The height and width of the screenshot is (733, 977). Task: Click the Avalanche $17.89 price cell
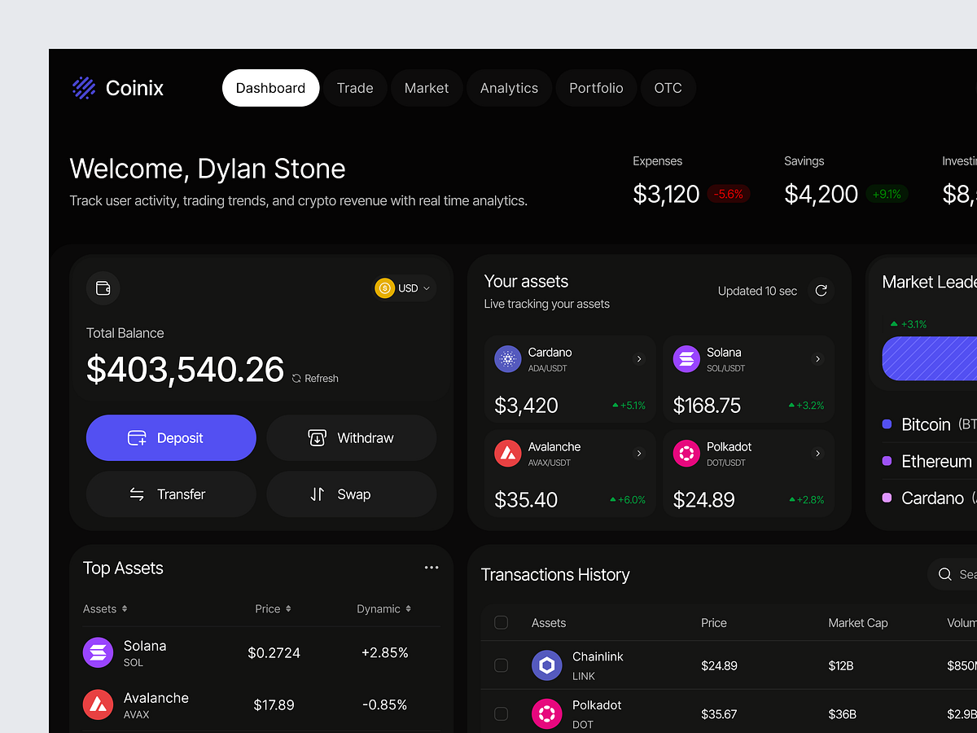[274, 704]
